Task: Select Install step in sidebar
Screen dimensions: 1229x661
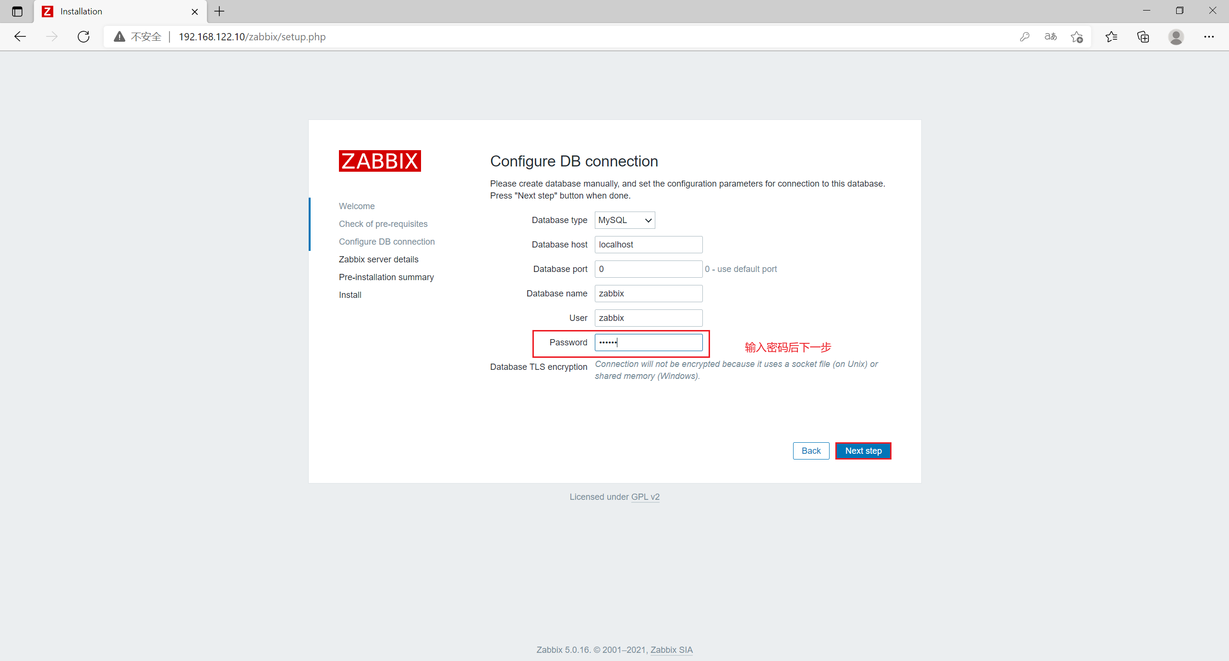Action: point(350,295)
